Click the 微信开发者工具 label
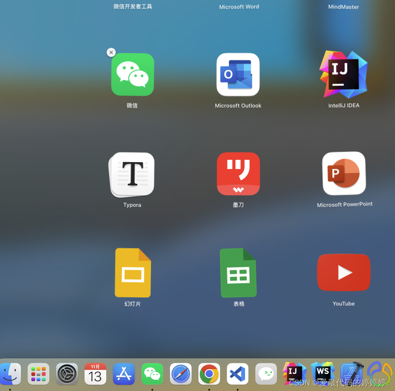Screen dimensions: 395x391 click(x=133, y=7)
